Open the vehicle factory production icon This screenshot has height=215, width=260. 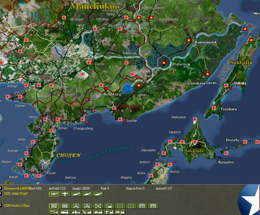click(x=98, y=212)
